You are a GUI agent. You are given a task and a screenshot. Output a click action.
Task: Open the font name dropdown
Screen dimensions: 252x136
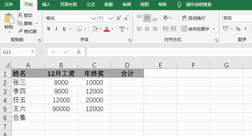click(94, 18)
